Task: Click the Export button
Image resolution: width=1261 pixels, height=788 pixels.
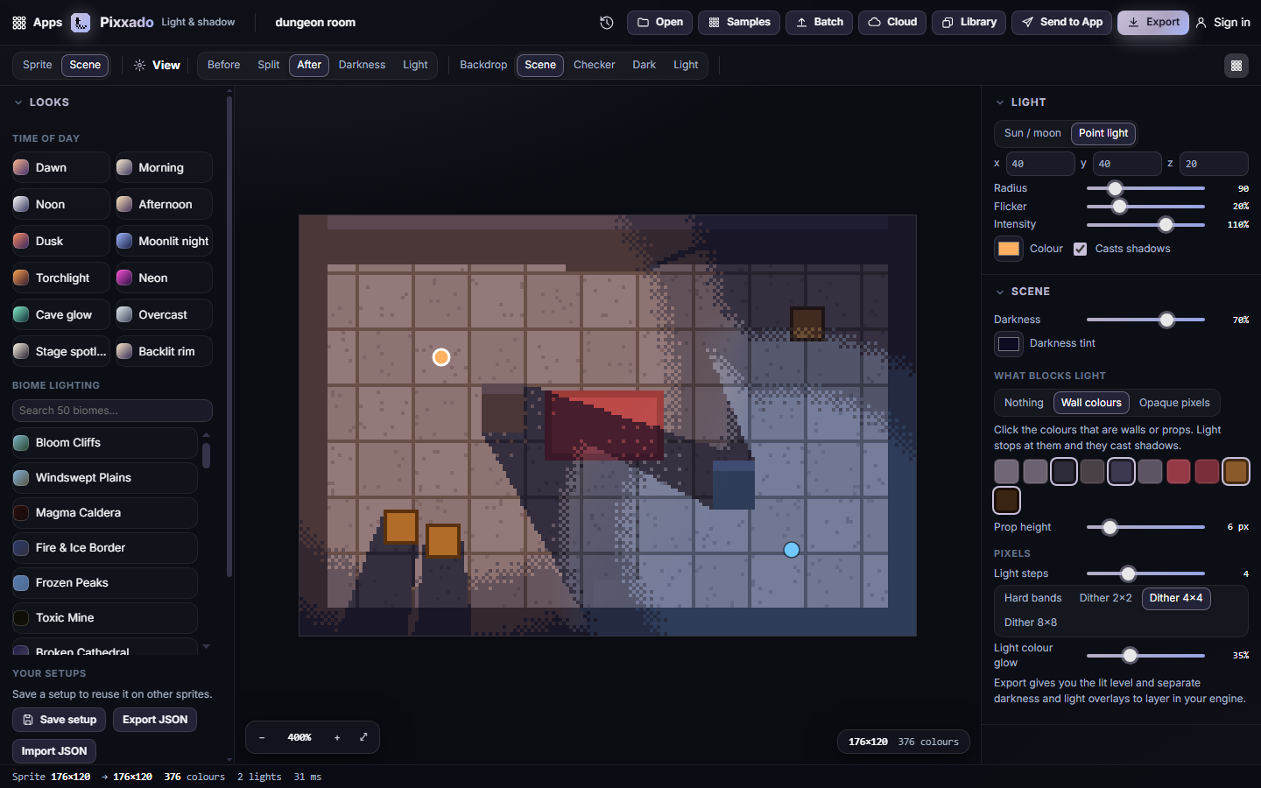Action: [1152, 22]
